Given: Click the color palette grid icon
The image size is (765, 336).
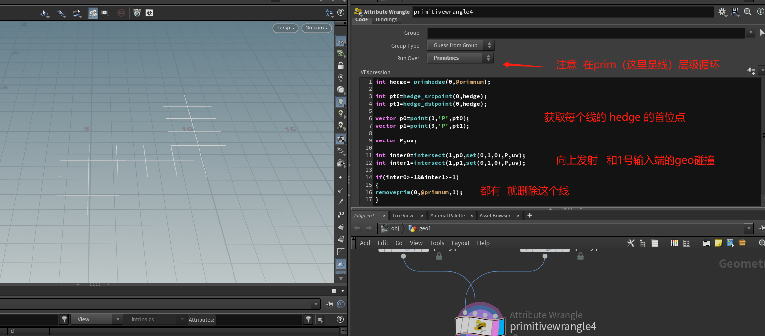Looking at the screenshot, I should click(675, 243).
